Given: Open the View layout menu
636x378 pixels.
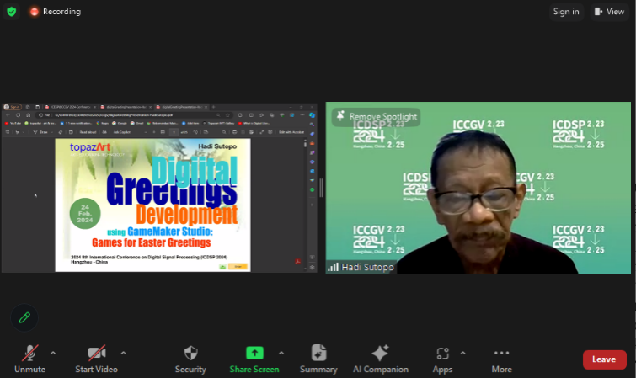Looking at the screenshot, I should point(609,12).
